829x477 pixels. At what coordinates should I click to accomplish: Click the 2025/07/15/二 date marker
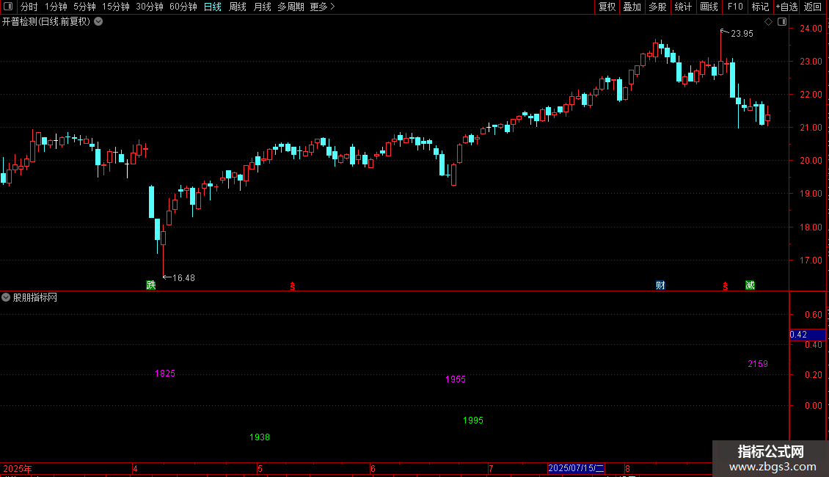tap(576, 468)
